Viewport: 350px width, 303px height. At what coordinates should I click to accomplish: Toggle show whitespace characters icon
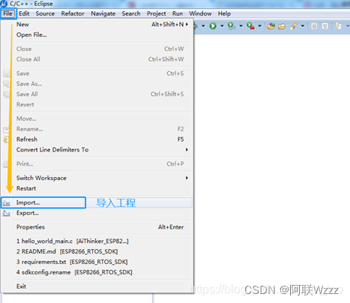click(325, 26)
